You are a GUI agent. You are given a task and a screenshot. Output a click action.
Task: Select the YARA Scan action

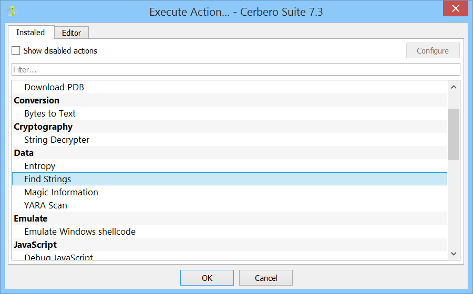click(46, 205)
